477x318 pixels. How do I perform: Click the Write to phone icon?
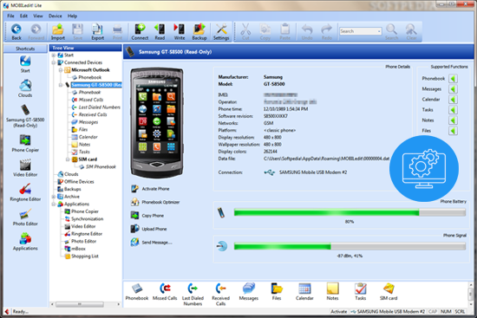(x=180, y=32)
